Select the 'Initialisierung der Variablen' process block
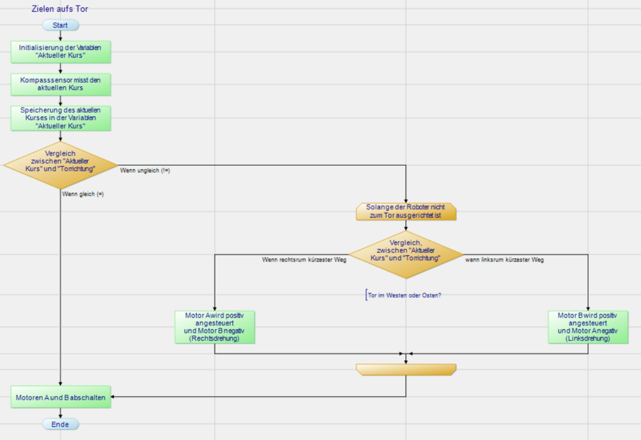Viewport: 641px width, 440px height. pyautogui.click(x=60, y=51)
